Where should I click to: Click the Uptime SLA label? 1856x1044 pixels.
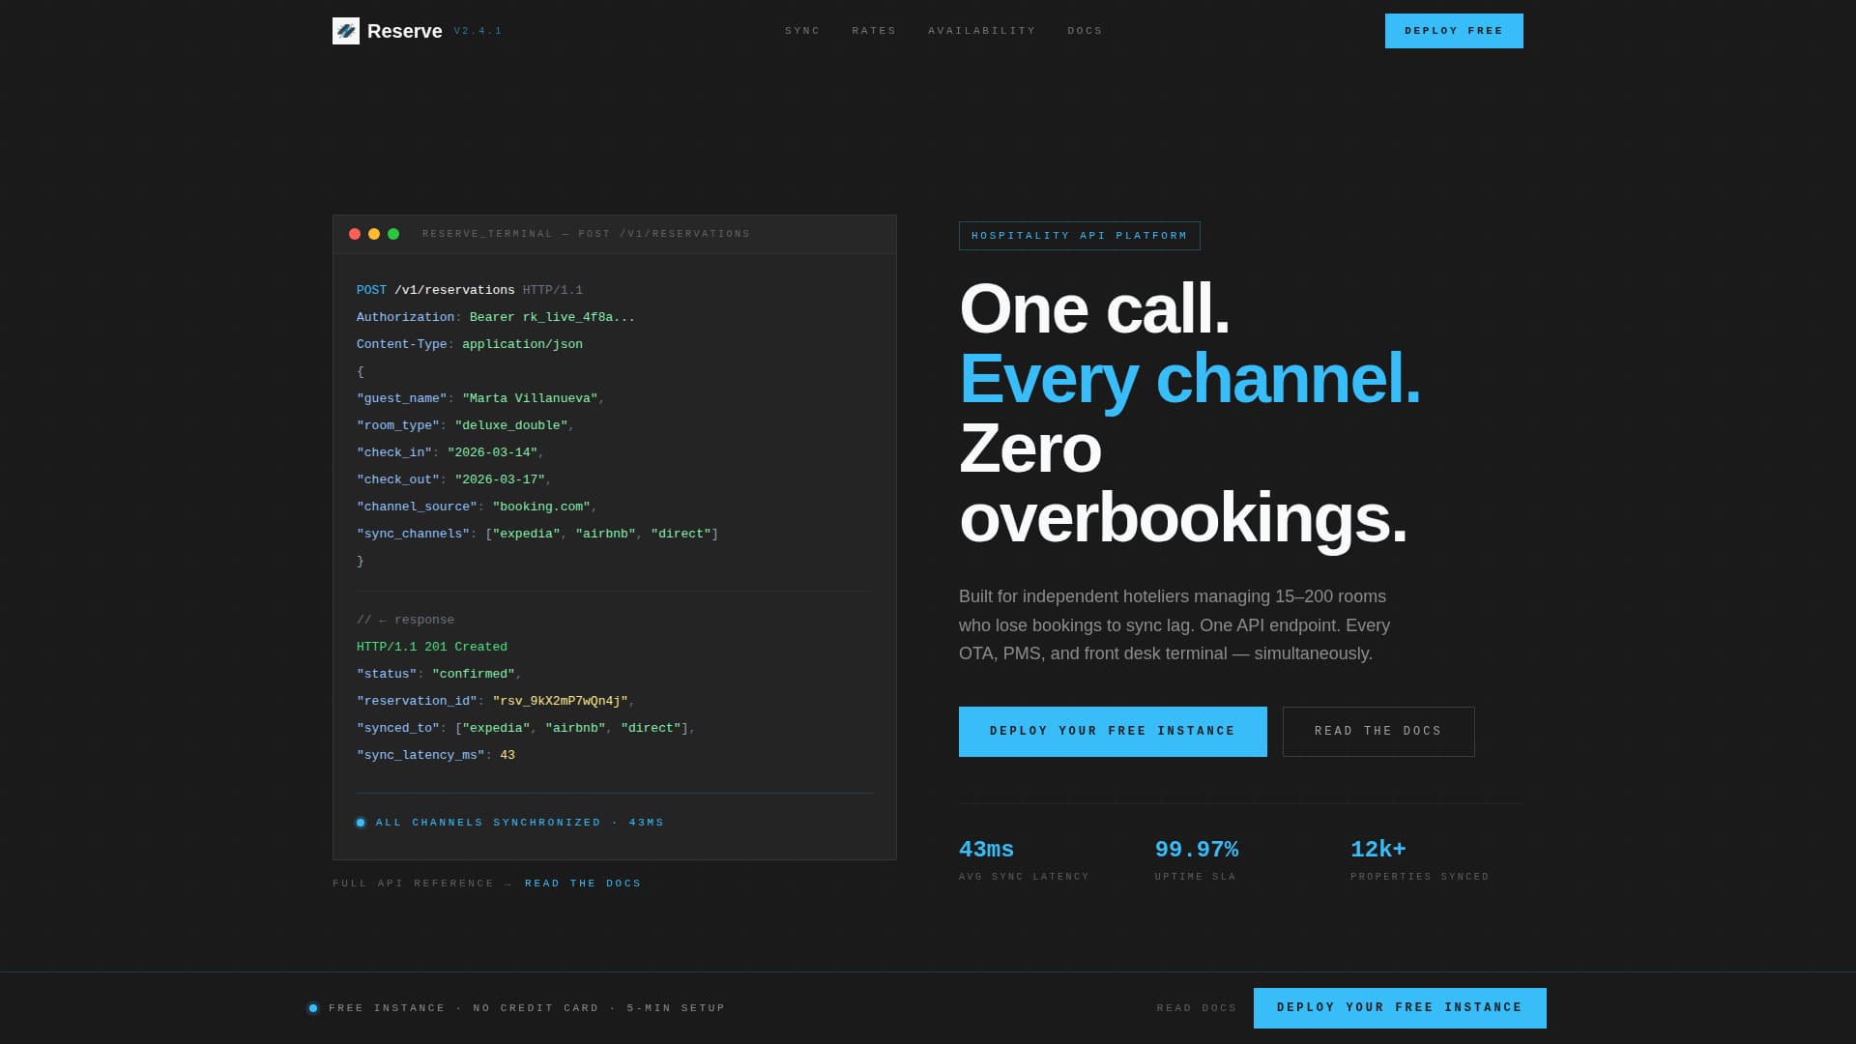pos(1196,877)
